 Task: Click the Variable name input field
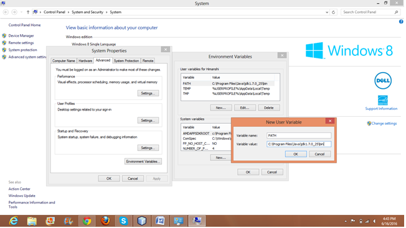point(299,135)
